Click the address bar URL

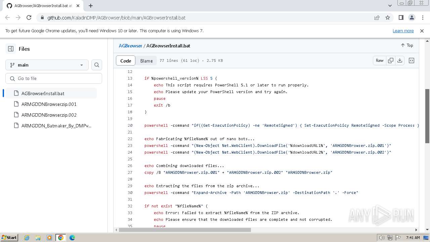click(x=116, y=17)
